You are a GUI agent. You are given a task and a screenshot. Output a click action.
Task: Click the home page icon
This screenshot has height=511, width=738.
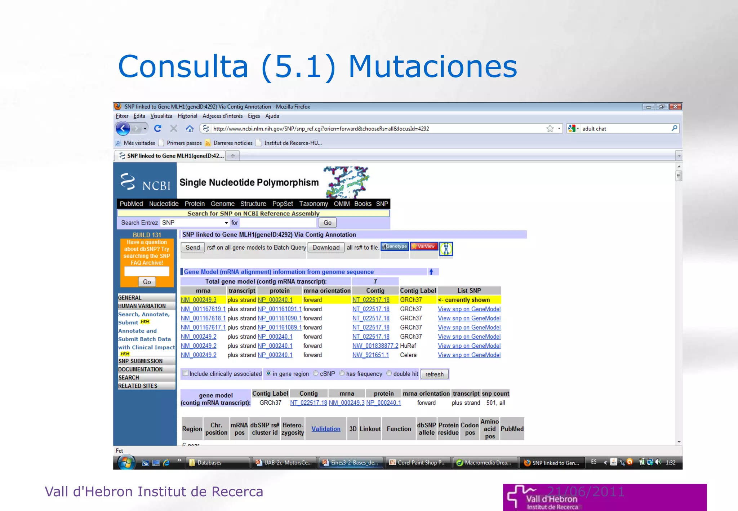[190, 129]
